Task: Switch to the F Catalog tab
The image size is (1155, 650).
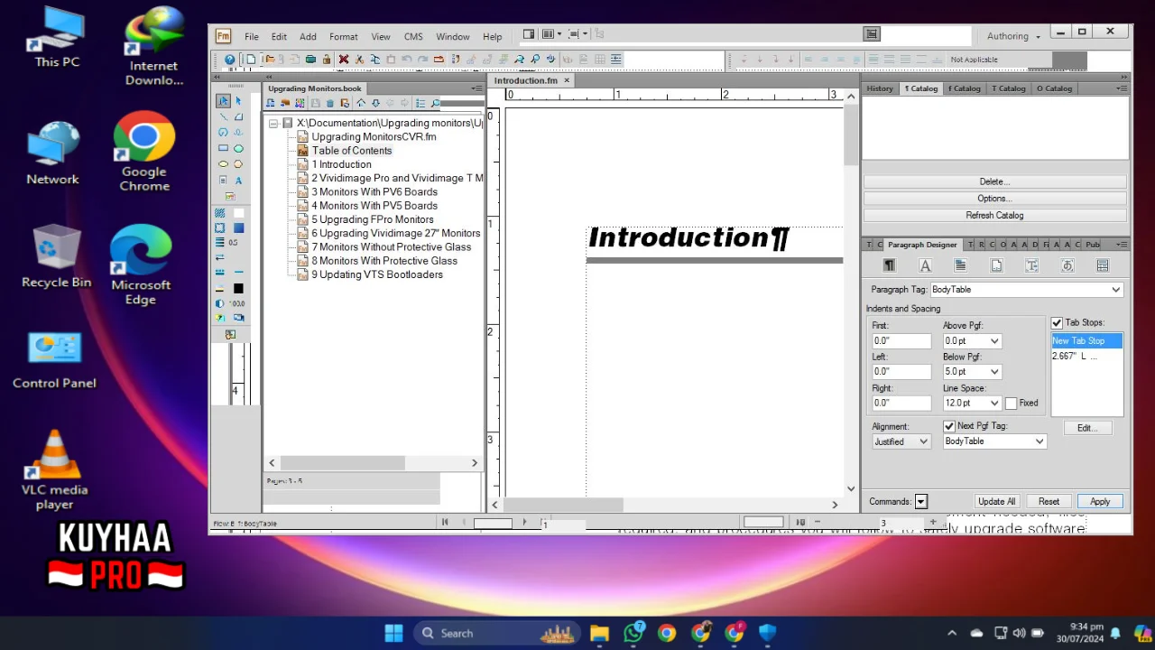Action: (965, 88)
